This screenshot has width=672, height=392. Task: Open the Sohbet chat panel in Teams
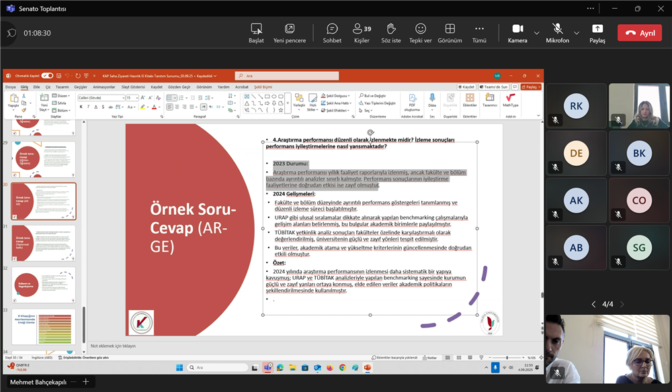coord(332,34)
